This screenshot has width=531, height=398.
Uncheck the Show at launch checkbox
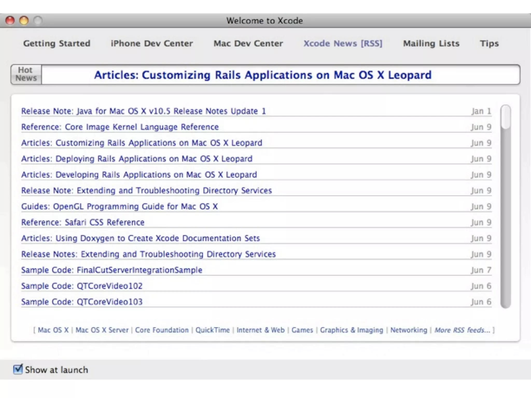(x=18, y=369)
